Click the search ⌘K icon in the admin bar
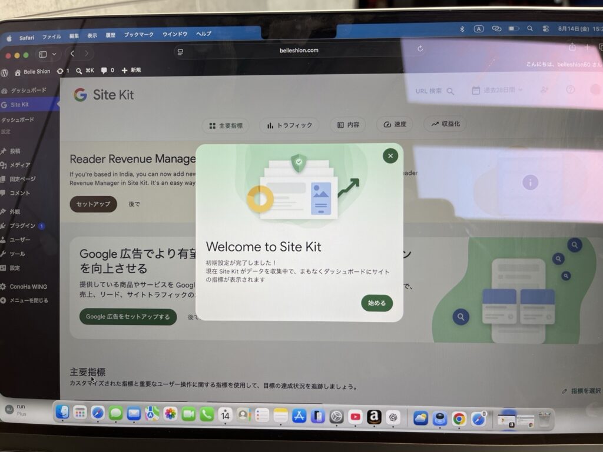The height and width of the screenshot is (452, 603). click(85, 71)
